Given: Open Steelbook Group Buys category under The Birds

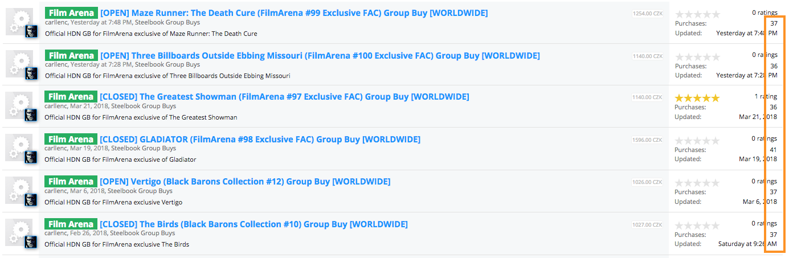Looking at the screenshot, I should click(142, 233).
